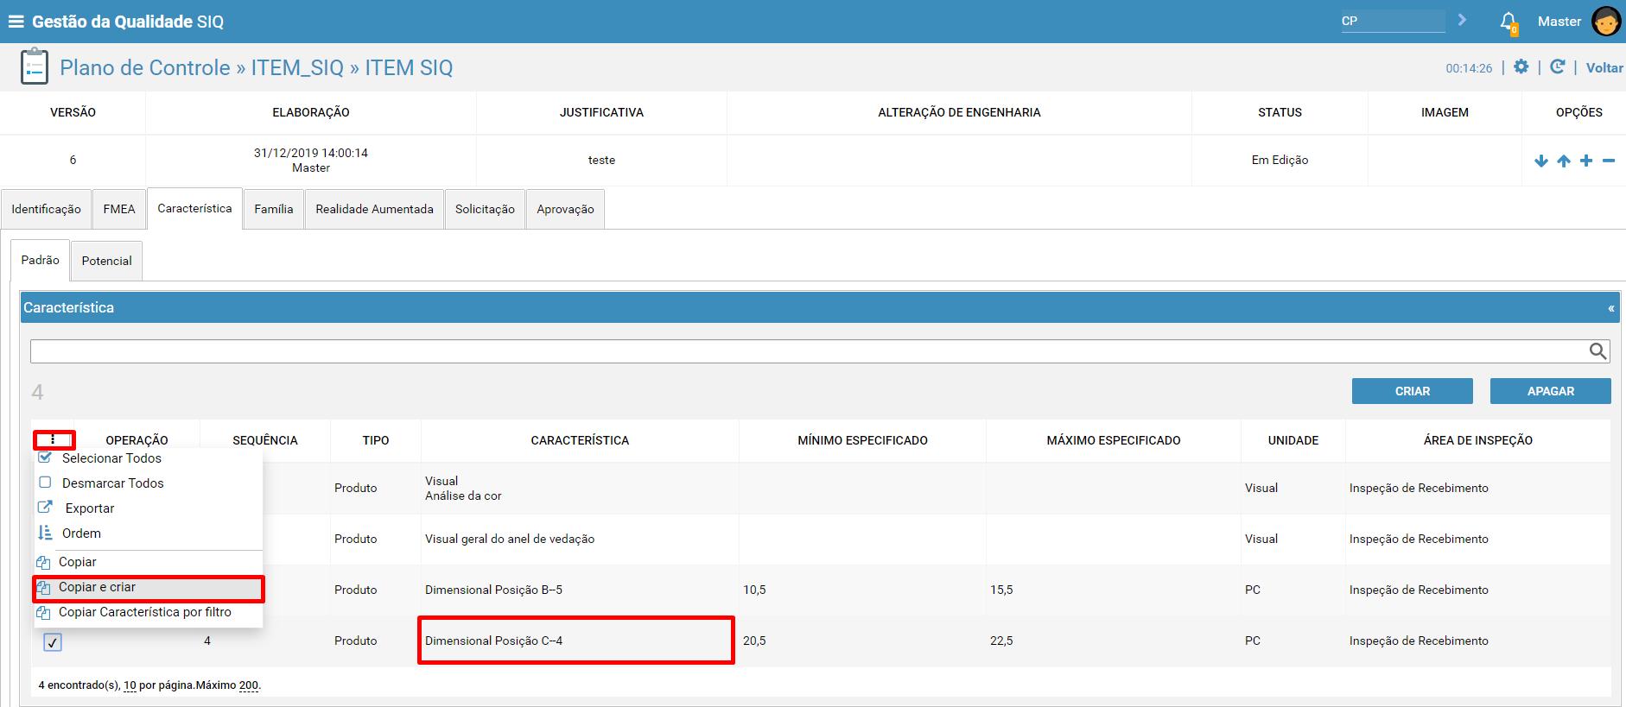Open the notifications bell
The image size is (1626, 707).
tap(1508, 22)
